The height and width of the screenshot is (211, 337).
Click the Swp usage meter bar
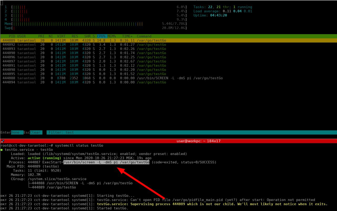click(96, 28)
